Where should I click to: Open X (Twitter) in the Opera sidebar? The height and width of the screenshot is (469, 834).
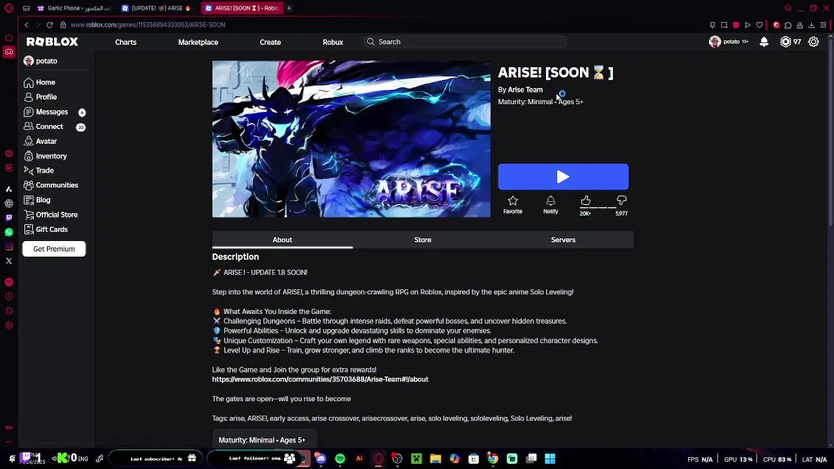tap(8, 261)
